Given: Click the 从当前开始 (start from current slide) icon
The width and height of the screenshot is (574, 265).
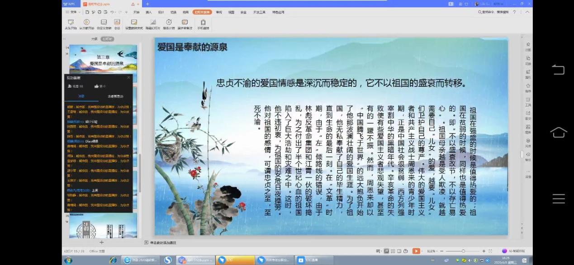Looking at the screenshot, I should coord(86,22).
